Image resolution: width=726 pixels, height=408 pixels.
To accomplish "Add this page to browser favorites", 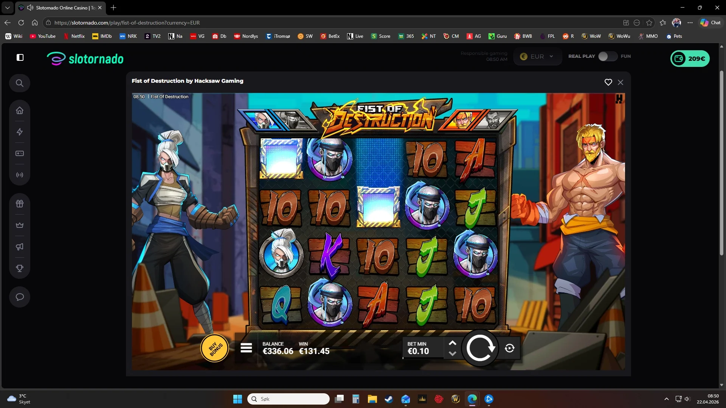I will [x=649, y=23].
